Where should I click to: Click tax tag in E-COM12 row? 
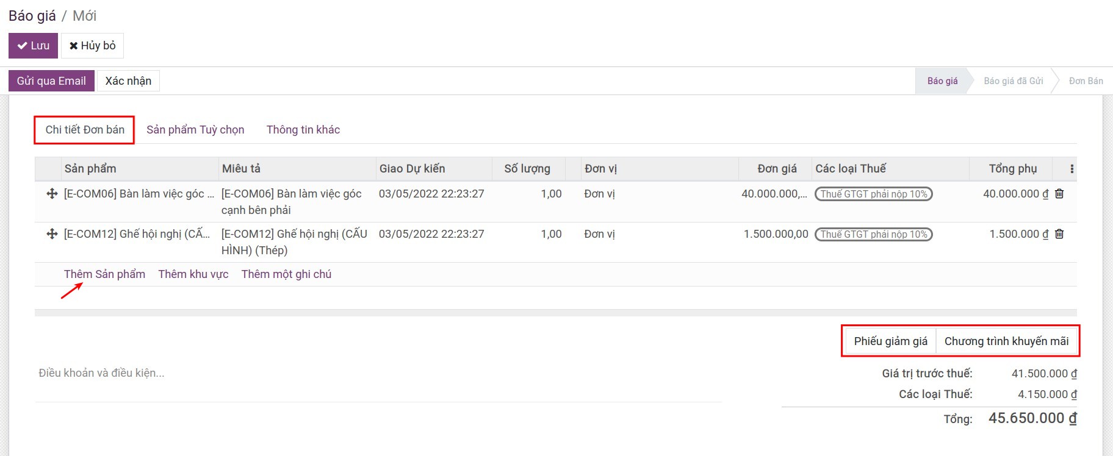click(x=873, y=234)
